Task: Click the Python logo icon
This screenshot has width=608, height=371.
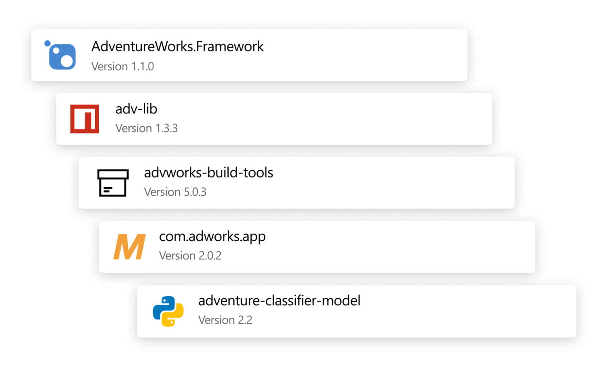Action: click(168, 311)
